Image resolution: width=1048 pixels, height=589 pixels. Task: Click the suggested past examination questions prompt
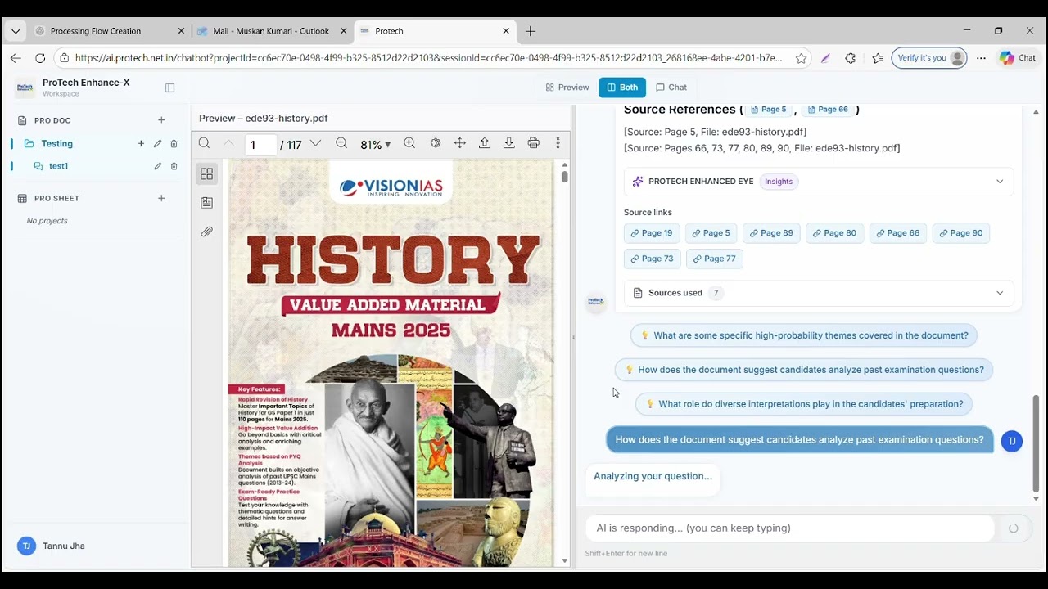804,370
